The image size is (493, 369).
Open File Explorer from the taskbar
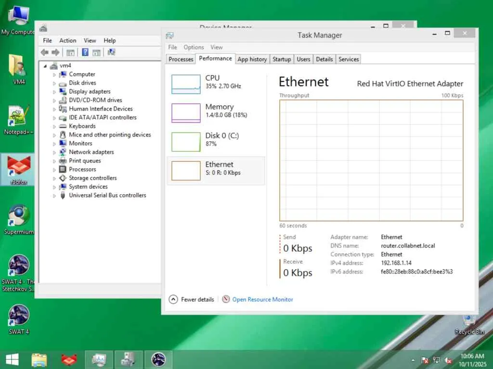click(39, 359)
